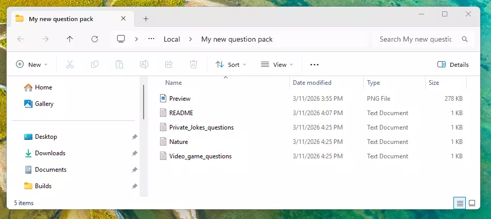This screenshot has width=491, height=219.
Task: Click the PNG File type cell
Action: pos(379,99)
